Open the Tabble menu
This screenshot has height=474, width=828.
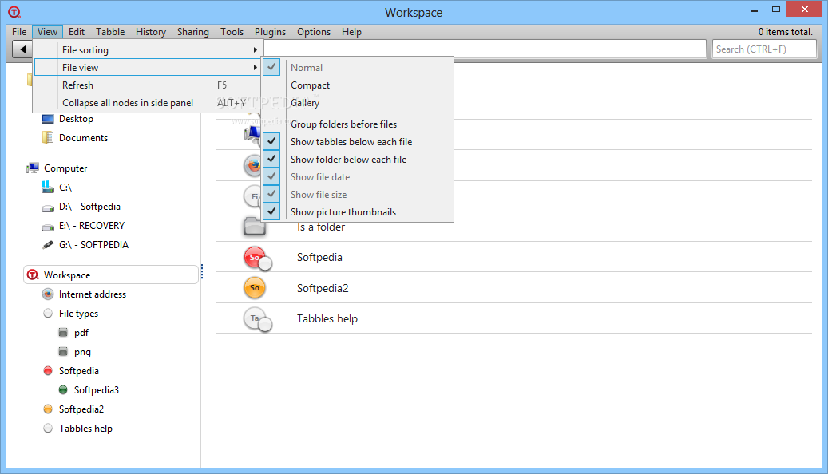110,32
